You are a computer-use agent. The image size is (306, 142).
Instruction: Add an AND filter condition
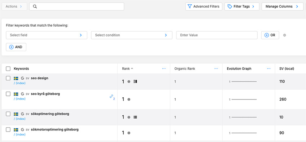16,47
